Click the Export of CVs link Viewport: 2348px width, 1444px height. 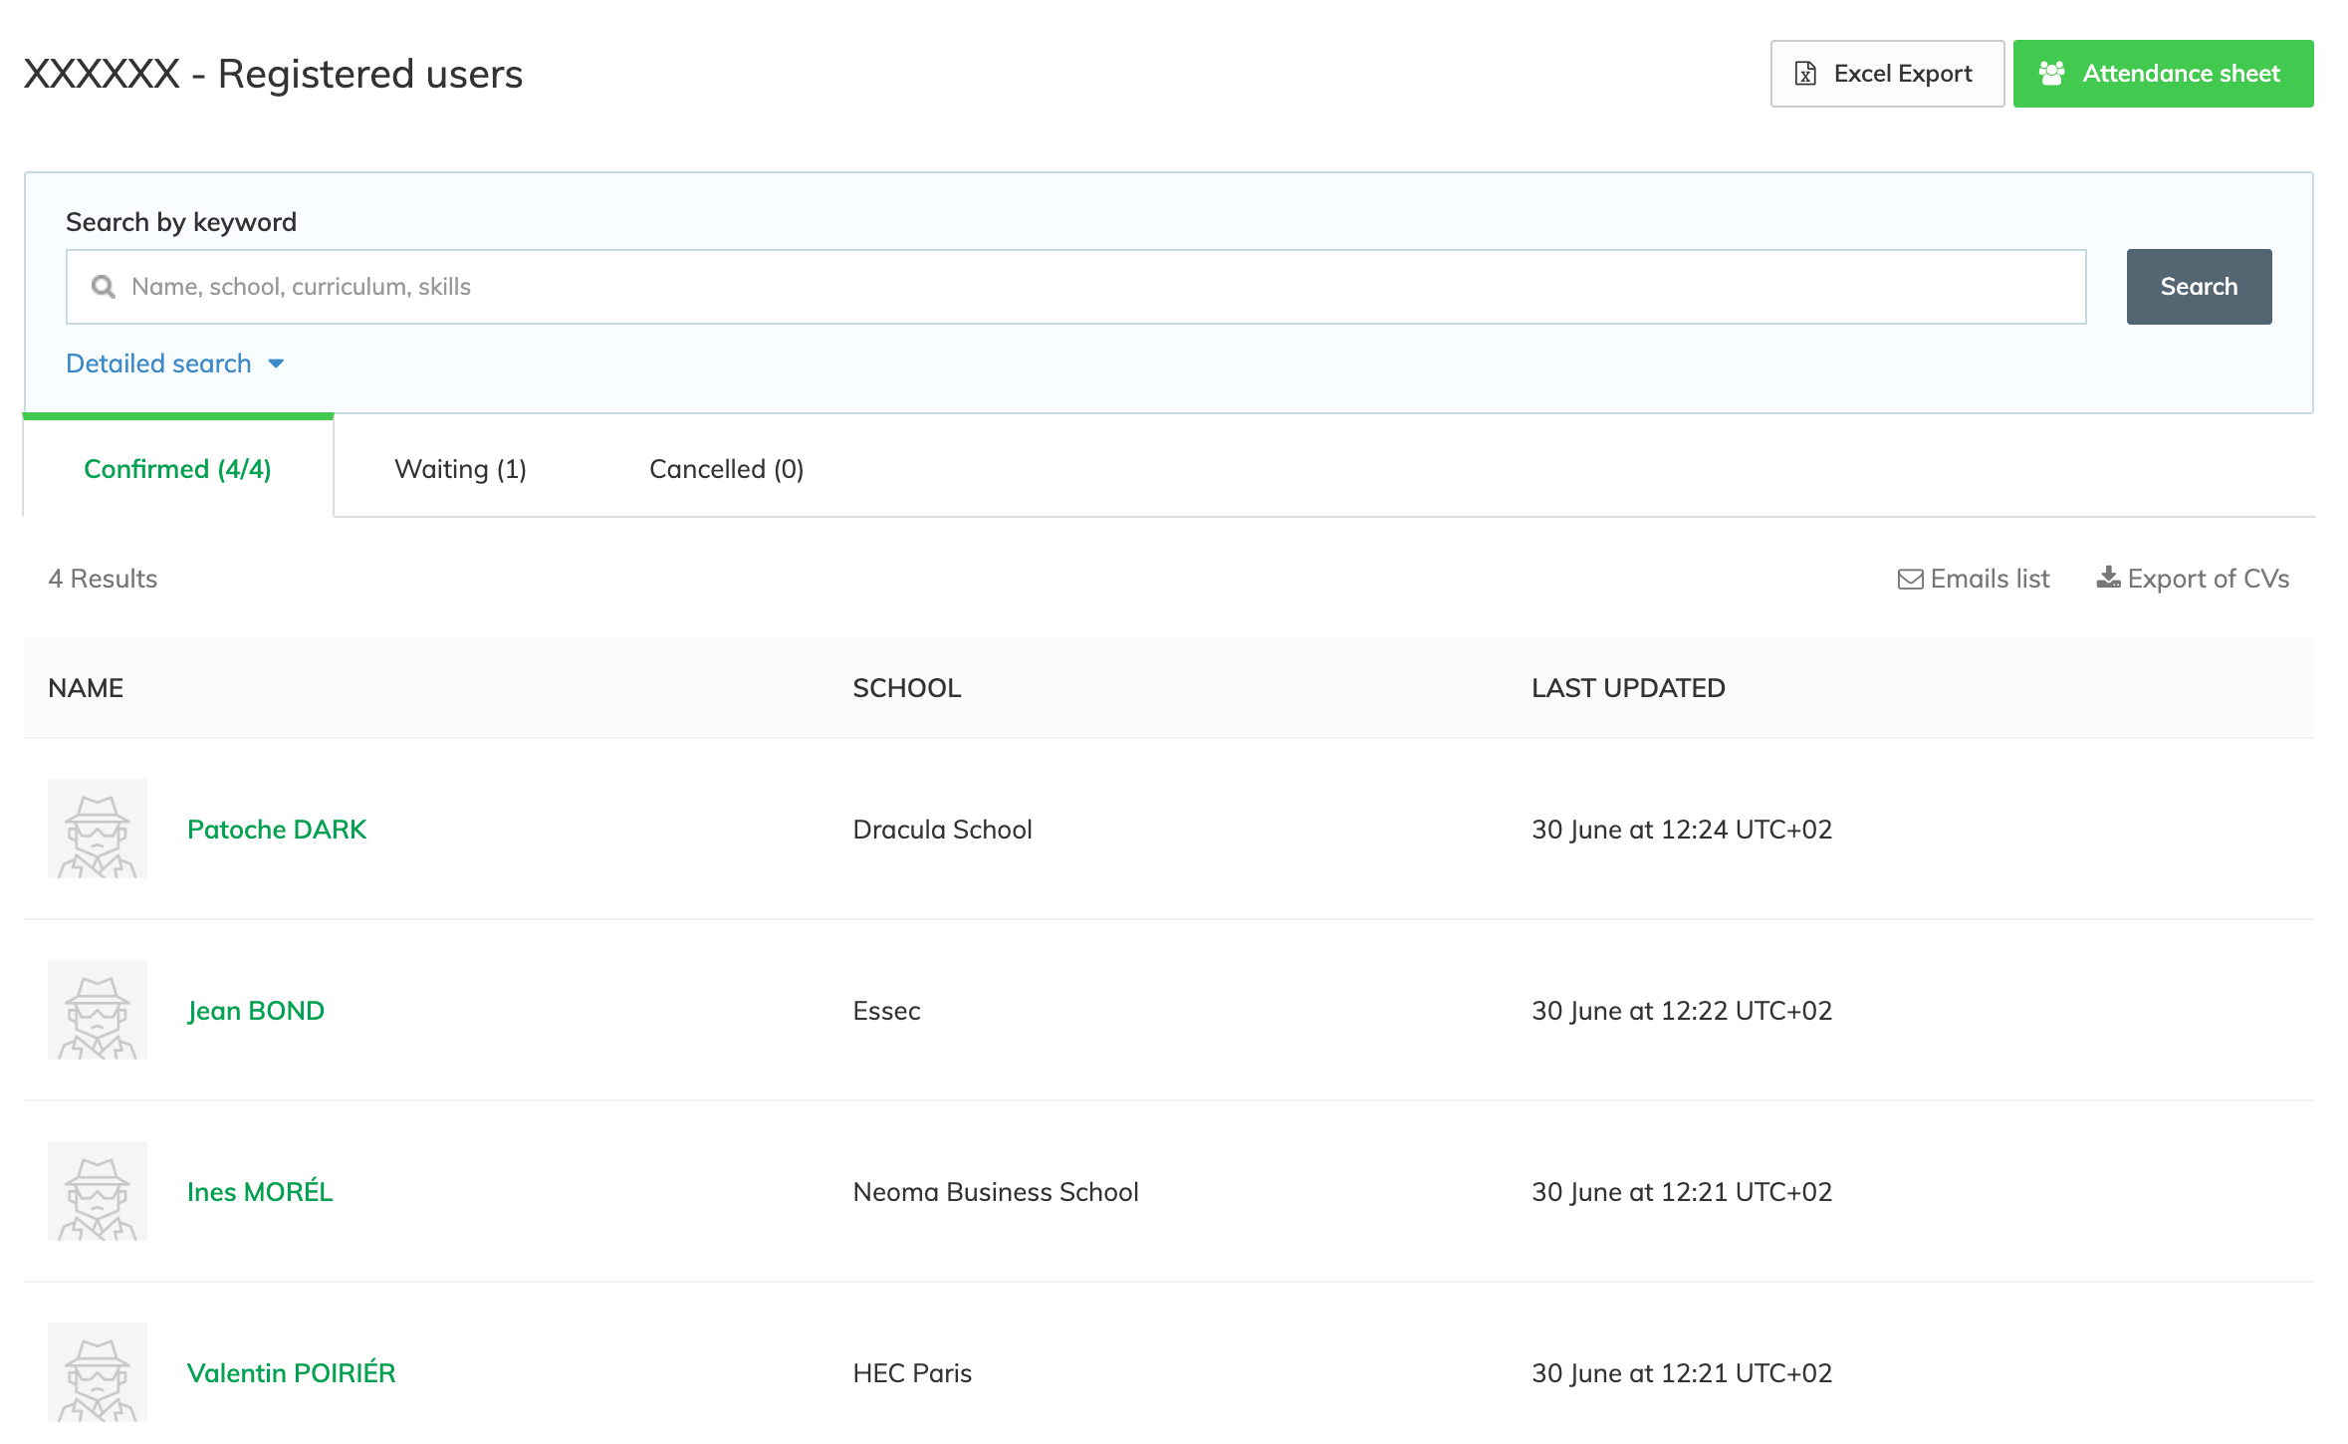(x=2208, y=579)
